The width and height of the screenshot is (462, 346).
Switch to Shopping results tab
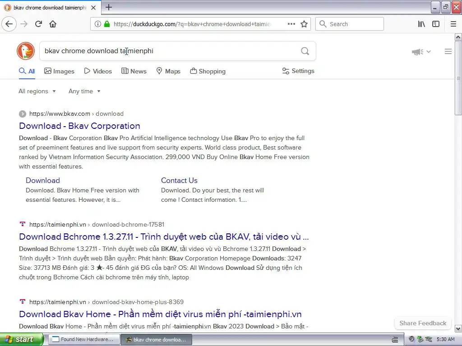(x=208, y=71)
